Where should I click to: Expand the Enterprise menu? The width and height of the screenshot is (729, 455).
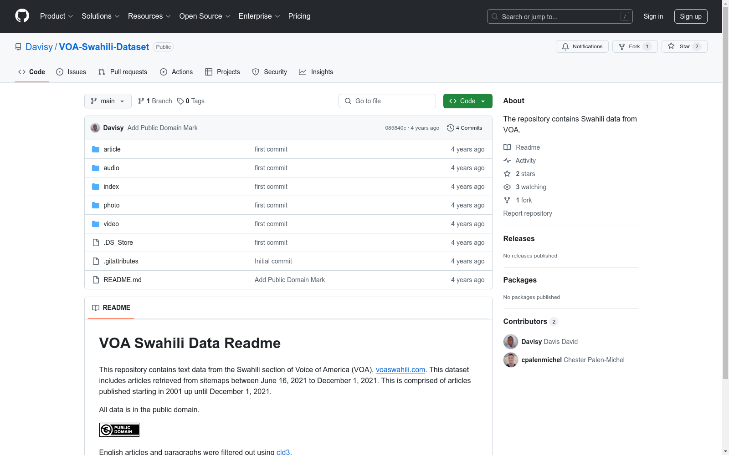[259, 16]
